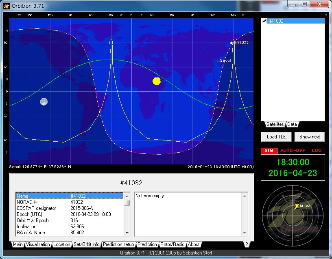Viewport: 332px width, 259px height.
Task: Click the #41032 satellite marker on map
Action: (232, 43)
